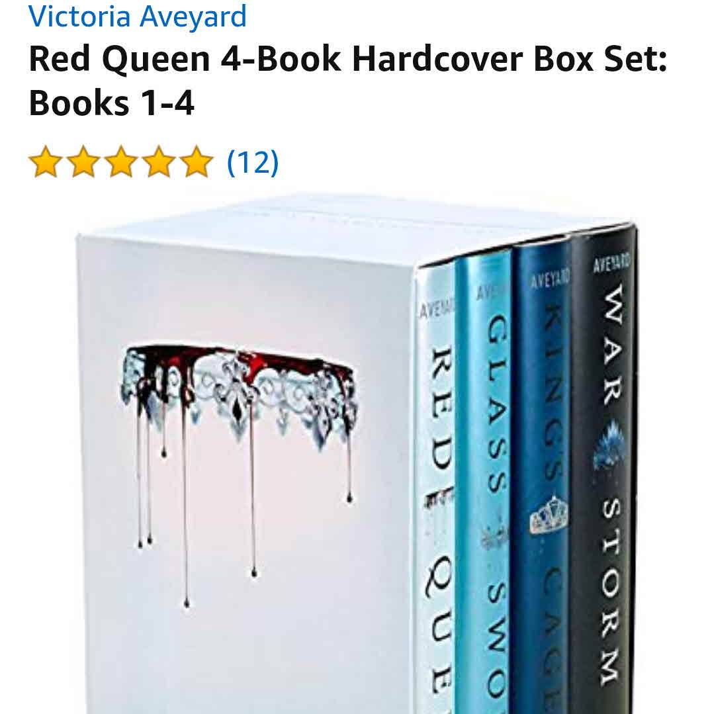
Task: Click the "Books 1-4" title line
Action: pos(112,103)
